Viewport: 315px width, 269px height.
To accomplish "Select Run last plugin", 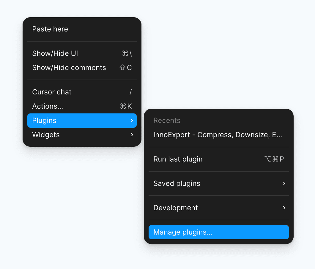I will [x=219, y=159].
